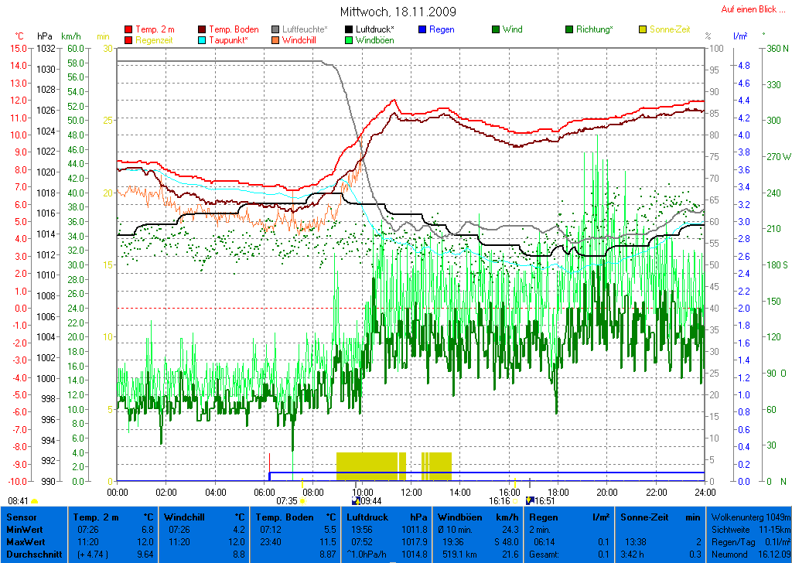Image resolution: width=792 pixels, height=563 pixels.
Task: Click the sun icon next to 08:41
Action: (x=34, y=501)
